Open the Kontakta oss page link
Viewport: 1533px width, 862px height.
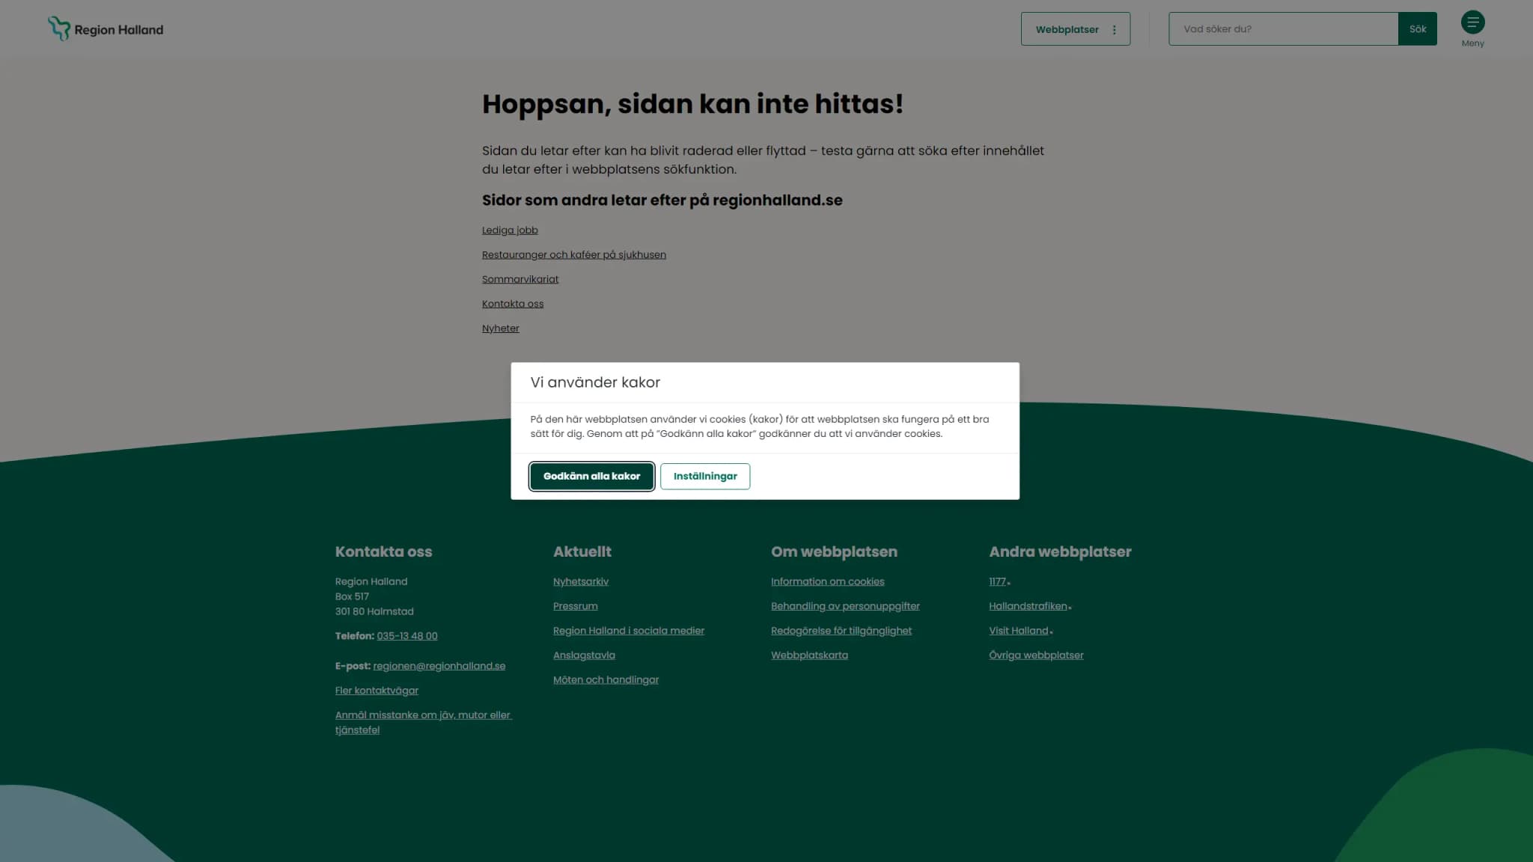pos(513,304)
